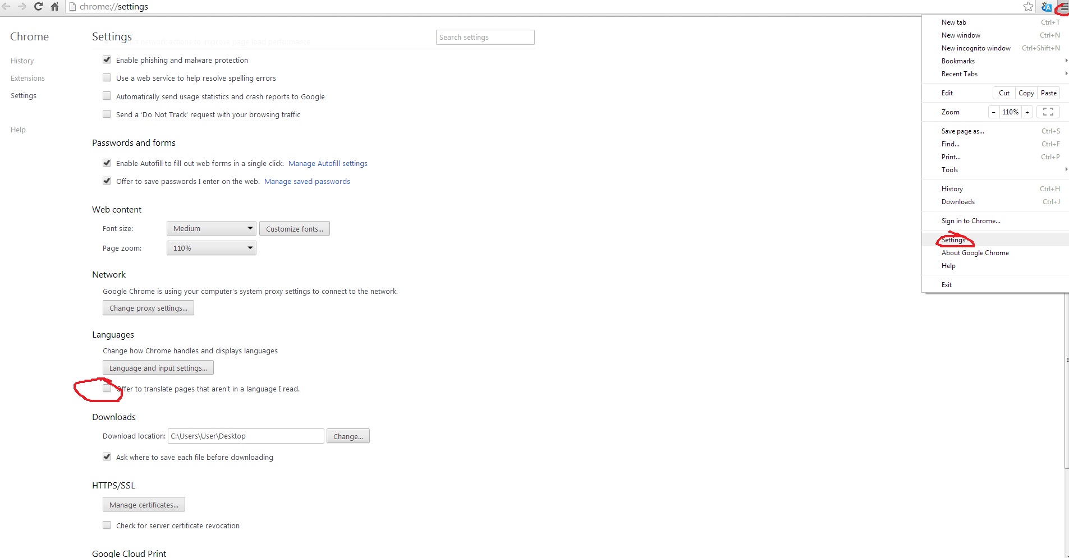
Task: Click the Cut button in Edit row
Action: click(1004, 93)
